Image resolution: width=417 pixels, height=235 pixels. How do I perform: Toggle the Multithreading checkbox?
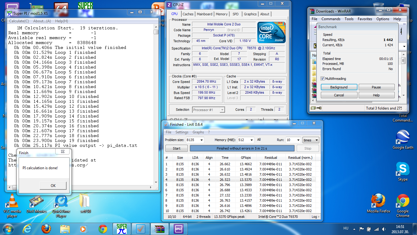click(323, 79)
